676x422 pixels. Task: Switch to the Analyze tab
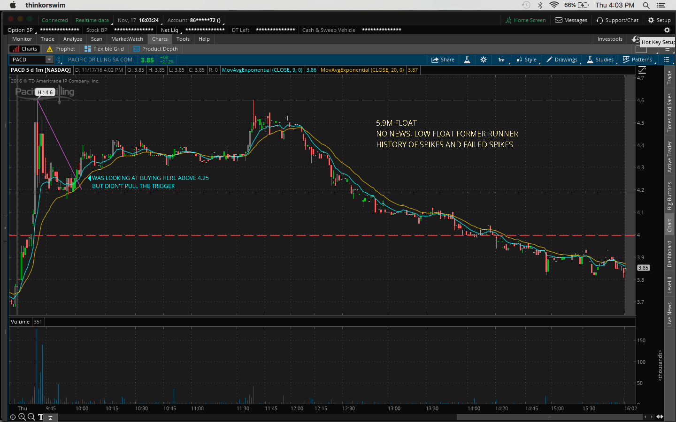coord(72,39)
